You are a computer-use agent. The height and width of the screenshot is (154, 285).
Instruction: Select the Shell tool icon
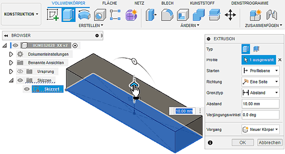tap(183, 15)
